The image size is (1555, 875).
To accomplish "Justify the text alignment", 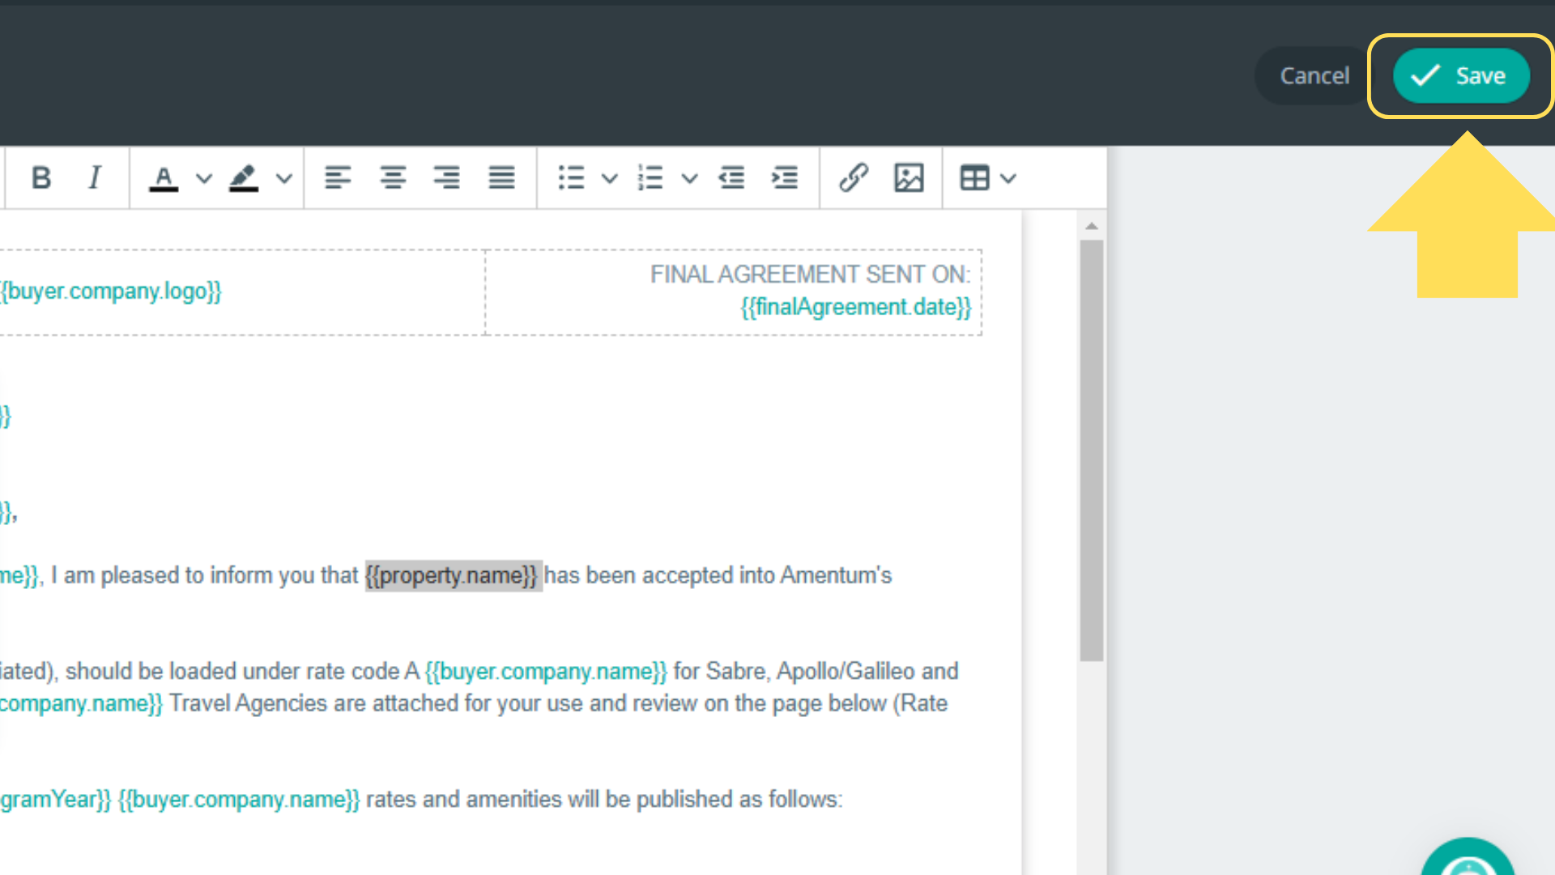I will click(501, 177).
